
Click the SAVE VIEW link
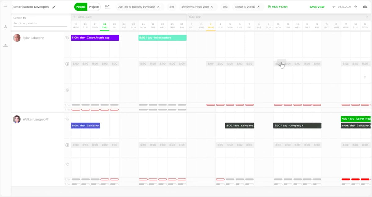pyautogui.click(x=317, y=6)
